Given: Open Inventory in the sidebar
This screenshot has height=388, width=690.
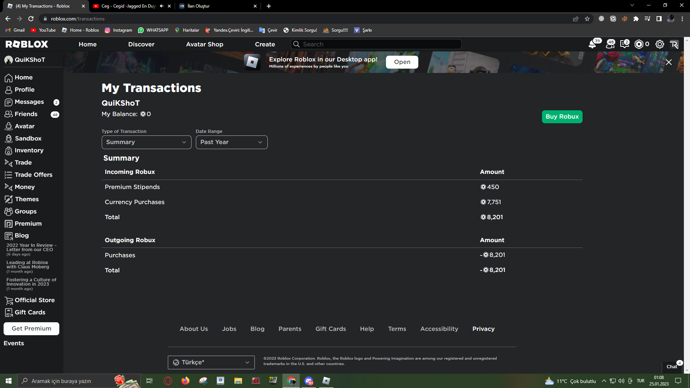Looking at the screenshot, I should tap(24, 151).
